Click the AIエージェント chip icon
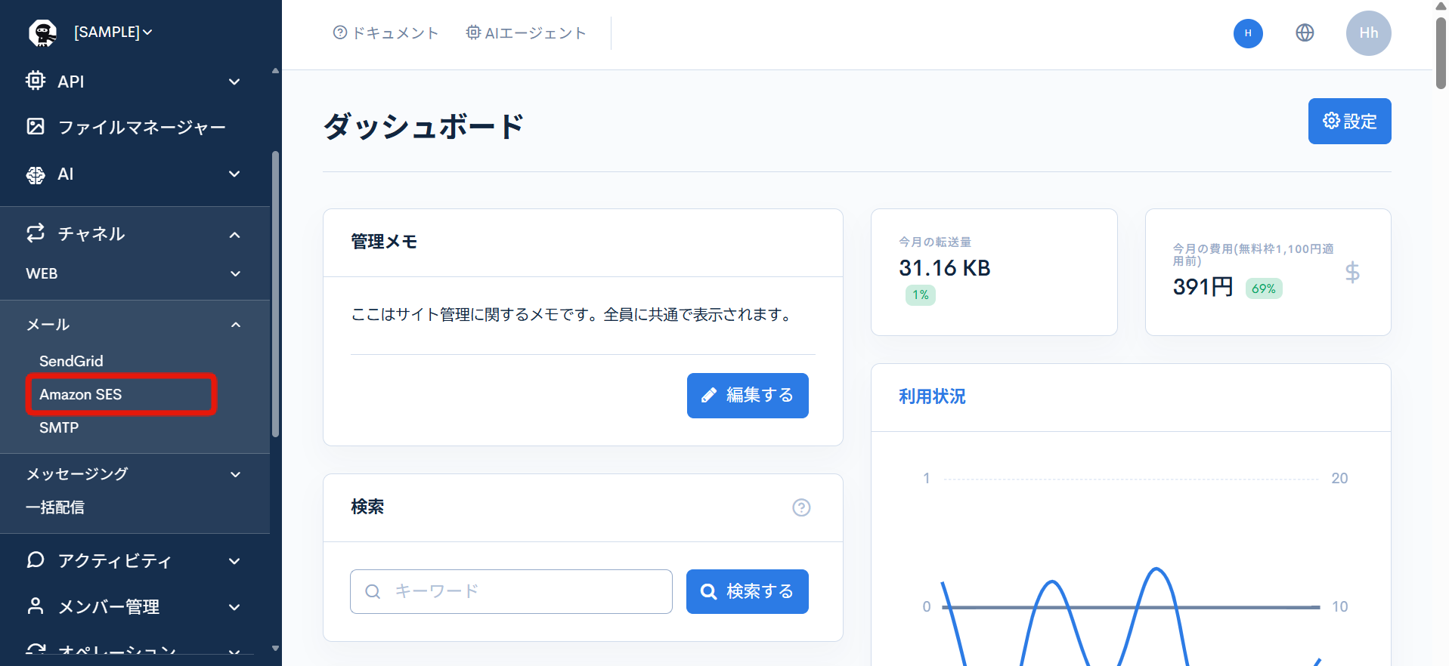1449x666 pixels. coord(473,32)
